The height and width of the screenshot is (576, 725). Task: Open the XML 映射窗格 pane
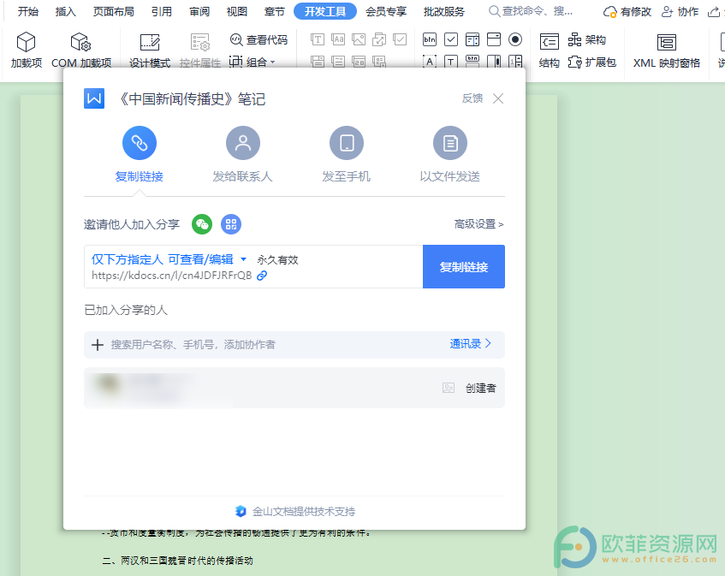666,50
